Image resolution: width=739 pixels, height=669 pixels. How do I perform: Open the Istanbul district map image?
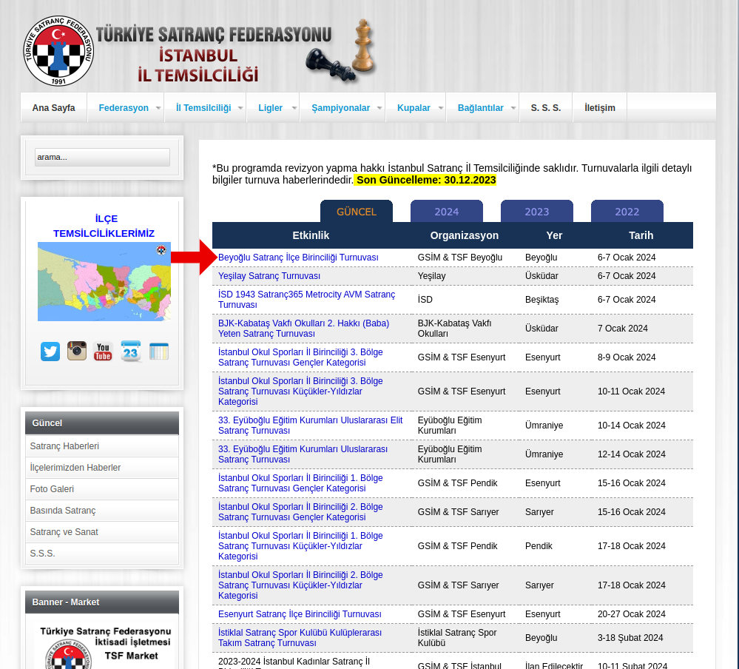pyautogui.click(x=104, y=281)
